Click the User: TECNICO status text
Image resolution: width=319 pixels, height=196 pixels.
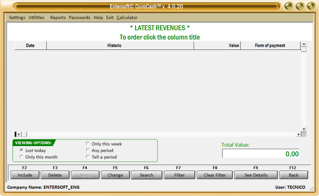pyautogui.click(x=290, y=187)
